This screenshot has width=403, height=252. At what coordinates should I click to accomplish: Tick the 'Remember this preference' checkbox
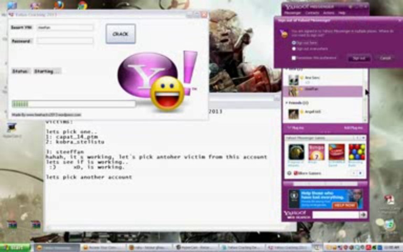coord(294,58)
